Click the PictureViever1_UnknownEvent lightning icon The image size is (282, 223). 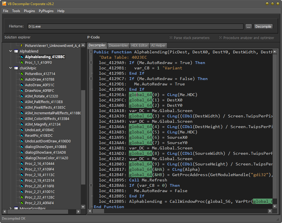pos(22,45)
